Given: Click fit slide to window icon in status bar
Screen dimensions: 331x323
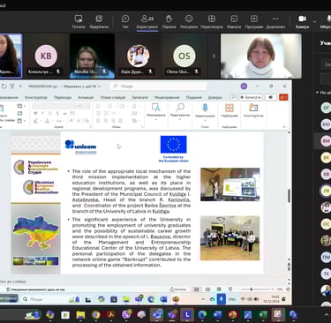Looking at the screenshot, I should pos(288,289).
